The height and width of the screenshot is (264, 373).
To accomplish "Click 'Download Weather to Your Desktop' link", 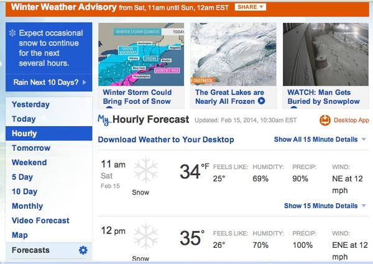I will [166, 140].
